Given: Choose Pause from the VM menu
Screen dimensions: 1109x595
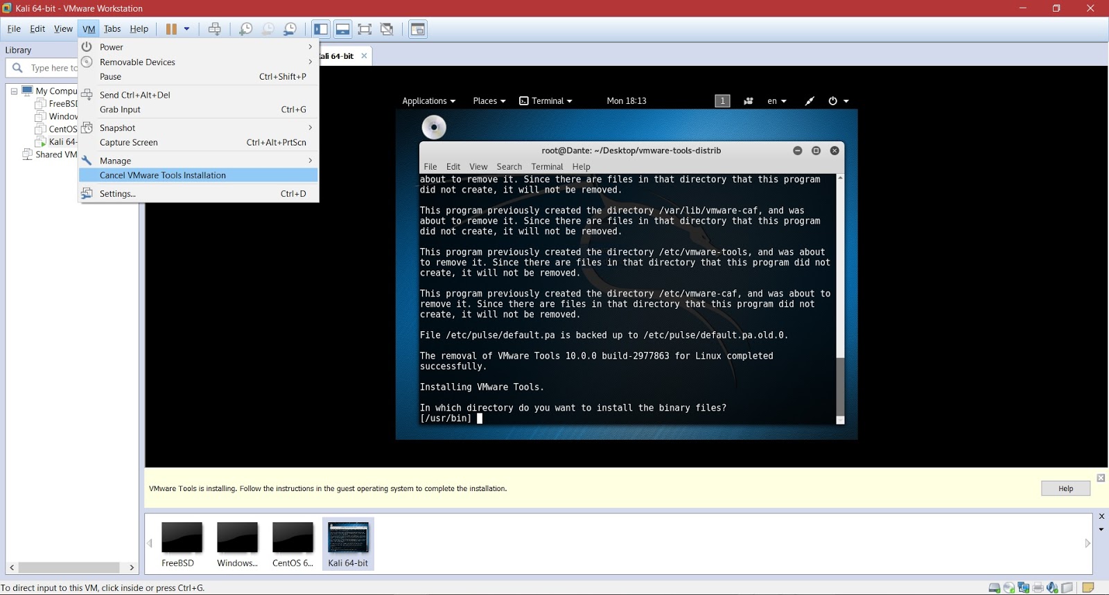Looking at the screenshot, I should pos(199,77).
